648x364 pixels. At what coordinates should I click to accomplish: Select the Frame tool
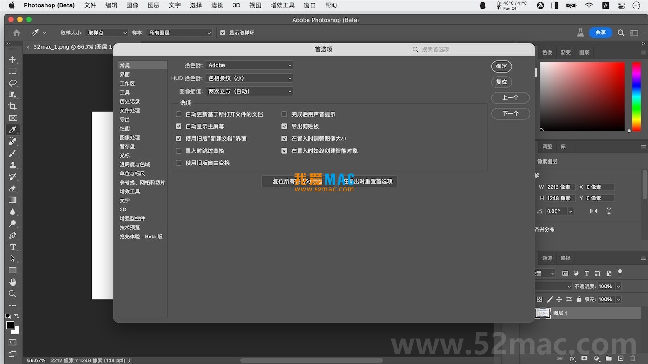pyautogui.click(x=13, y=118)
